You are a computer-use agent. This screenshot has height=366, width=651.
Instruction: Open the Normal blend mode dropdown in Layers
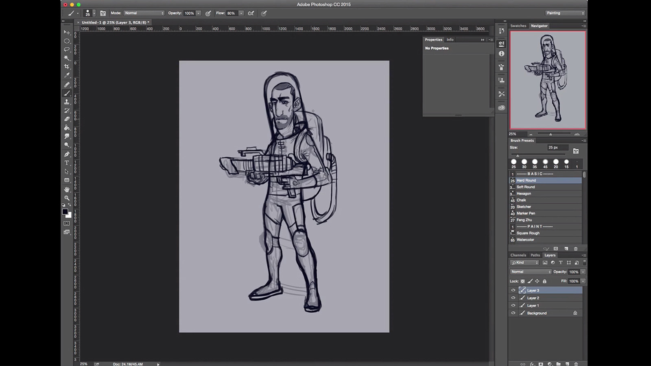coord(530,271)
